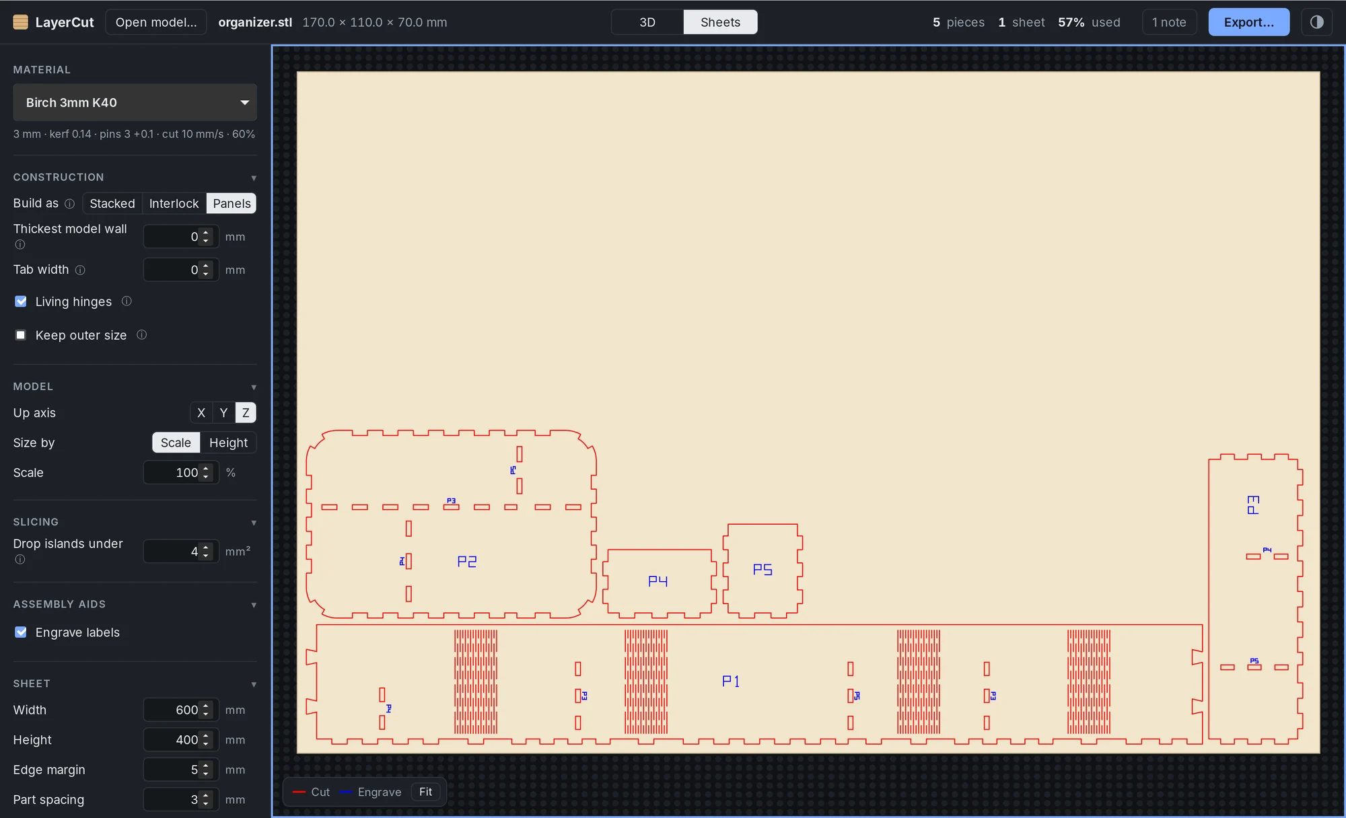Screen dimensions: 1346x818
Task: Select Panels build mode
Action: [x=232, y=204]
